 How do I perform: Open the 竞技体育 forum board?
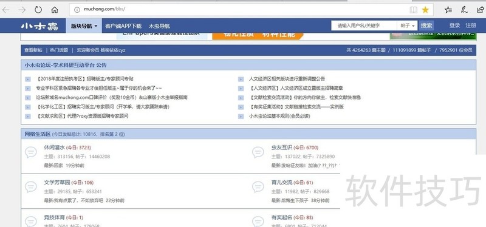click(54, 218)
